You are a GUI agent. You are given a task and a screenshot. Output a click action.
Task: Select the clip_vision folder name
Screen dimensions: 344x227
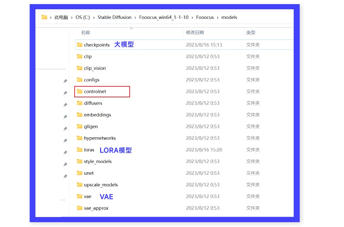(x=95, y=68)
